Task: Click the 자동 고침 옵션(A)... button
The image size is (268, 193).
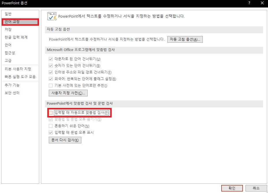Action: click(185, 39)
